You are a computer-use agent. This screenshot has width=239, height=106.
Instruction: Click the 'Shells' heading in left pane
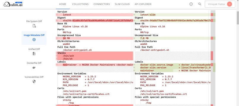point(62,53)
